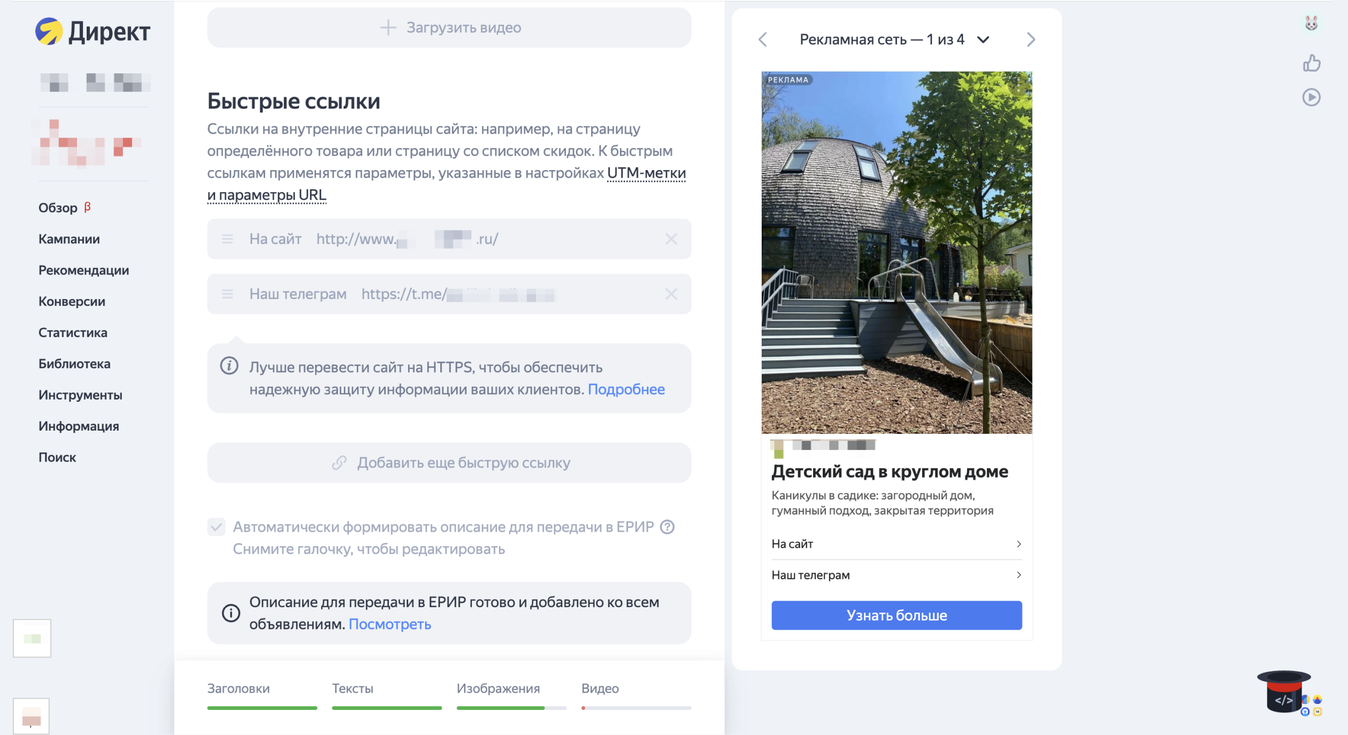Go to previous ad preview
The image size is (1348, 735).
tap(763, 40)
